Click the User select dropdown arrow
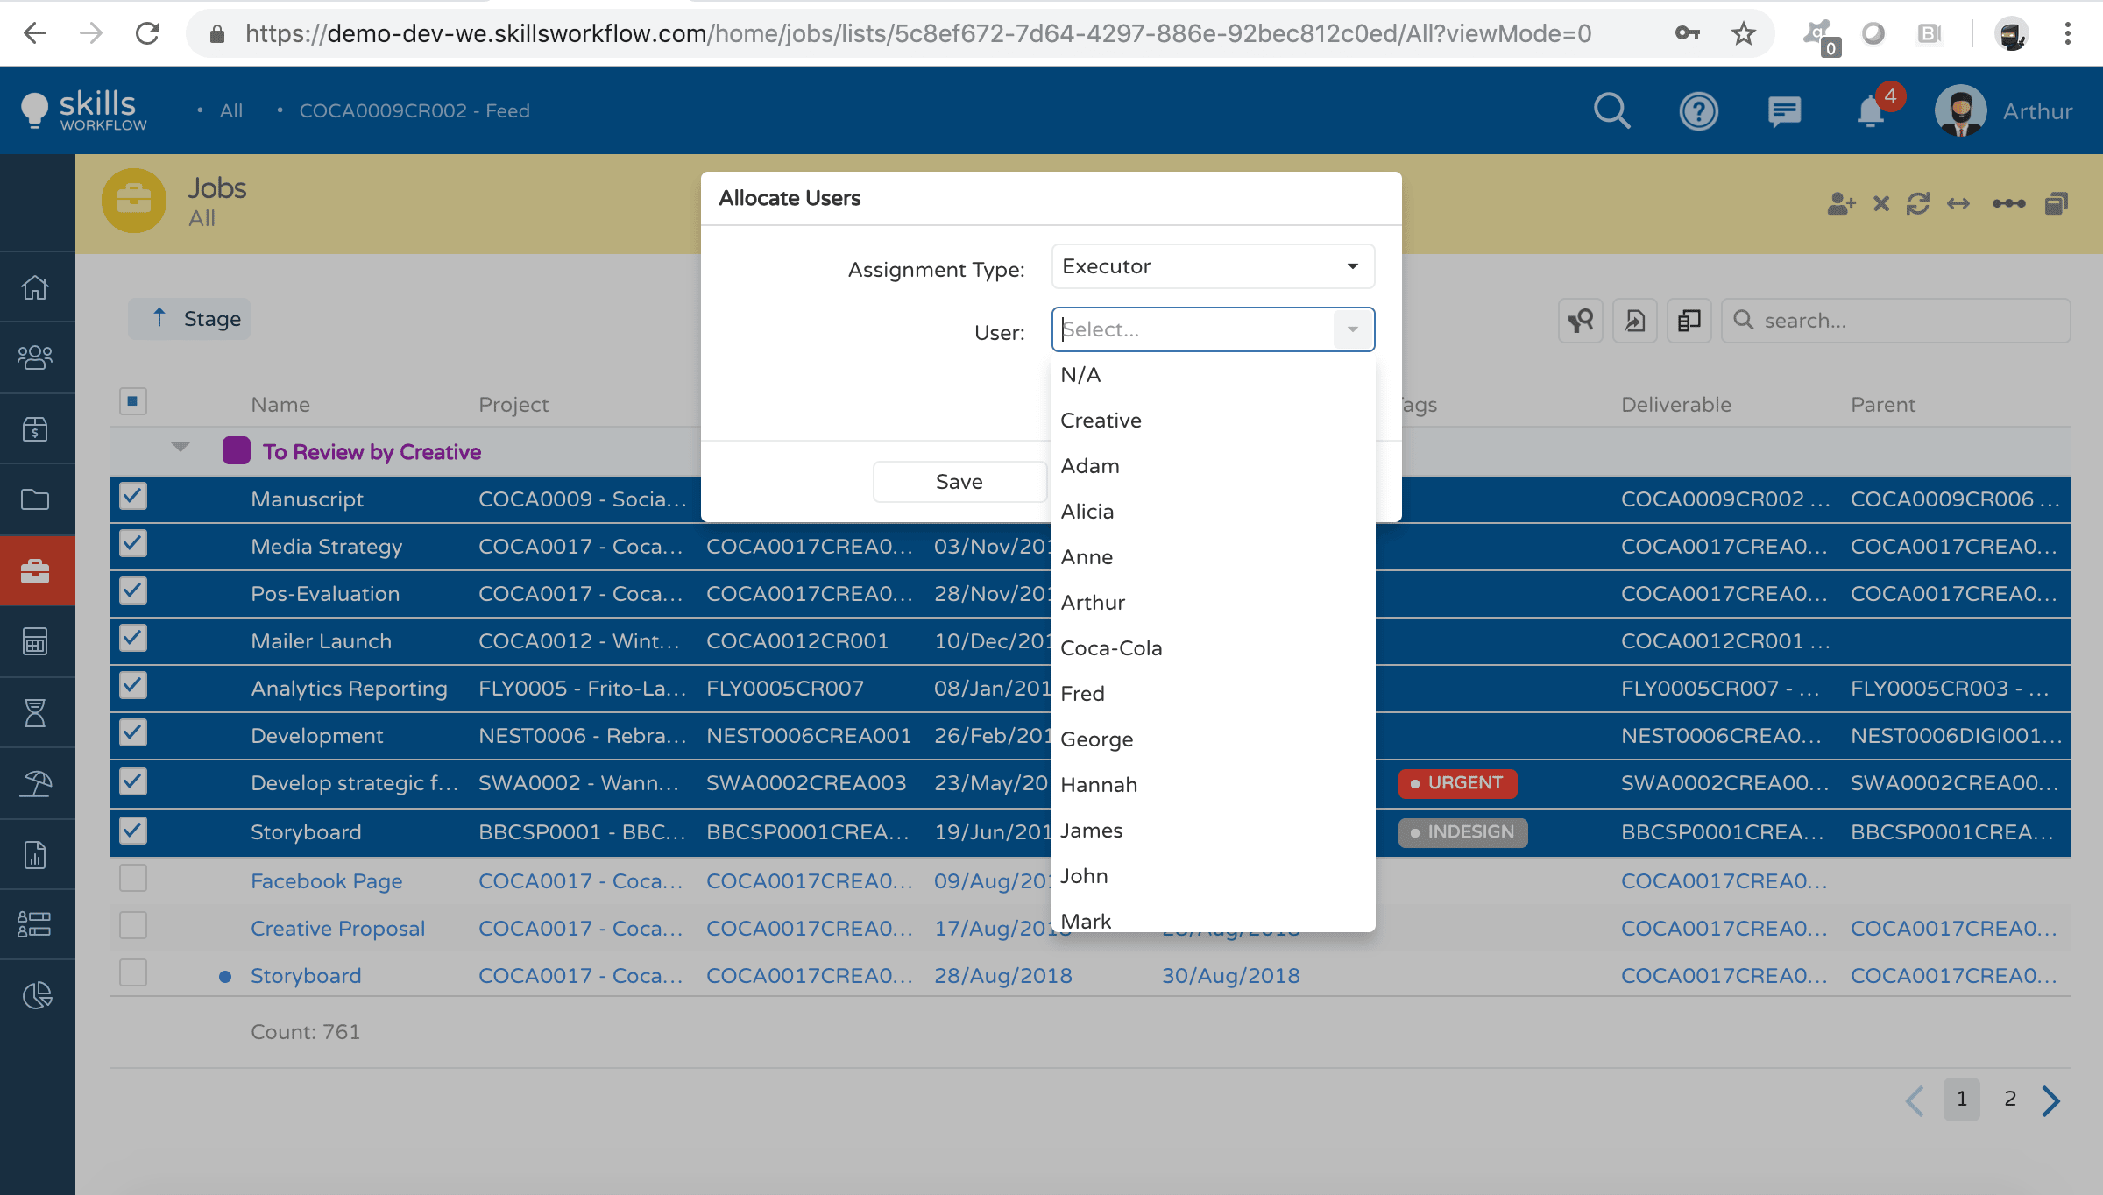Screen dimensions: 2103x1195 click(1353, 329)
